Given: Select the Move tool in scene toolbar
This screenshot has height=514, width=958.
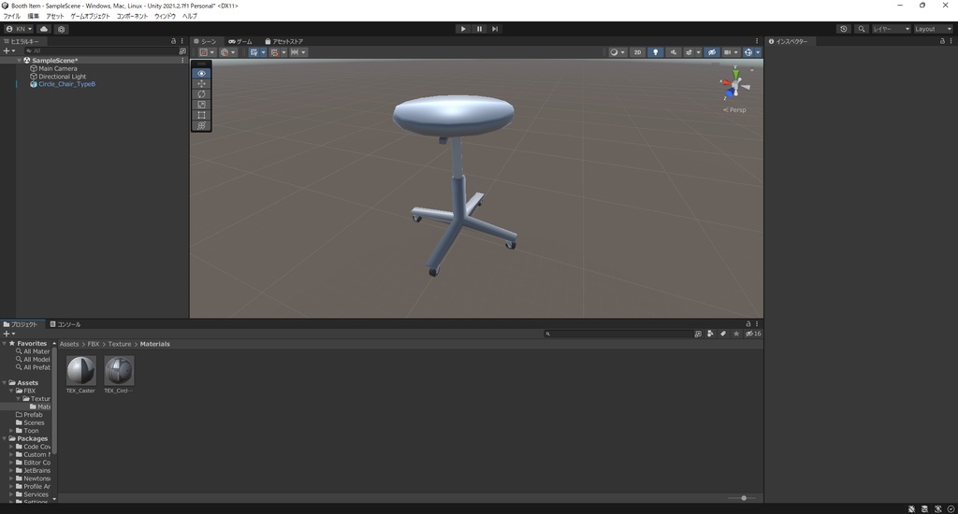Looking at the screenshot, I should (x=201, y=83).
